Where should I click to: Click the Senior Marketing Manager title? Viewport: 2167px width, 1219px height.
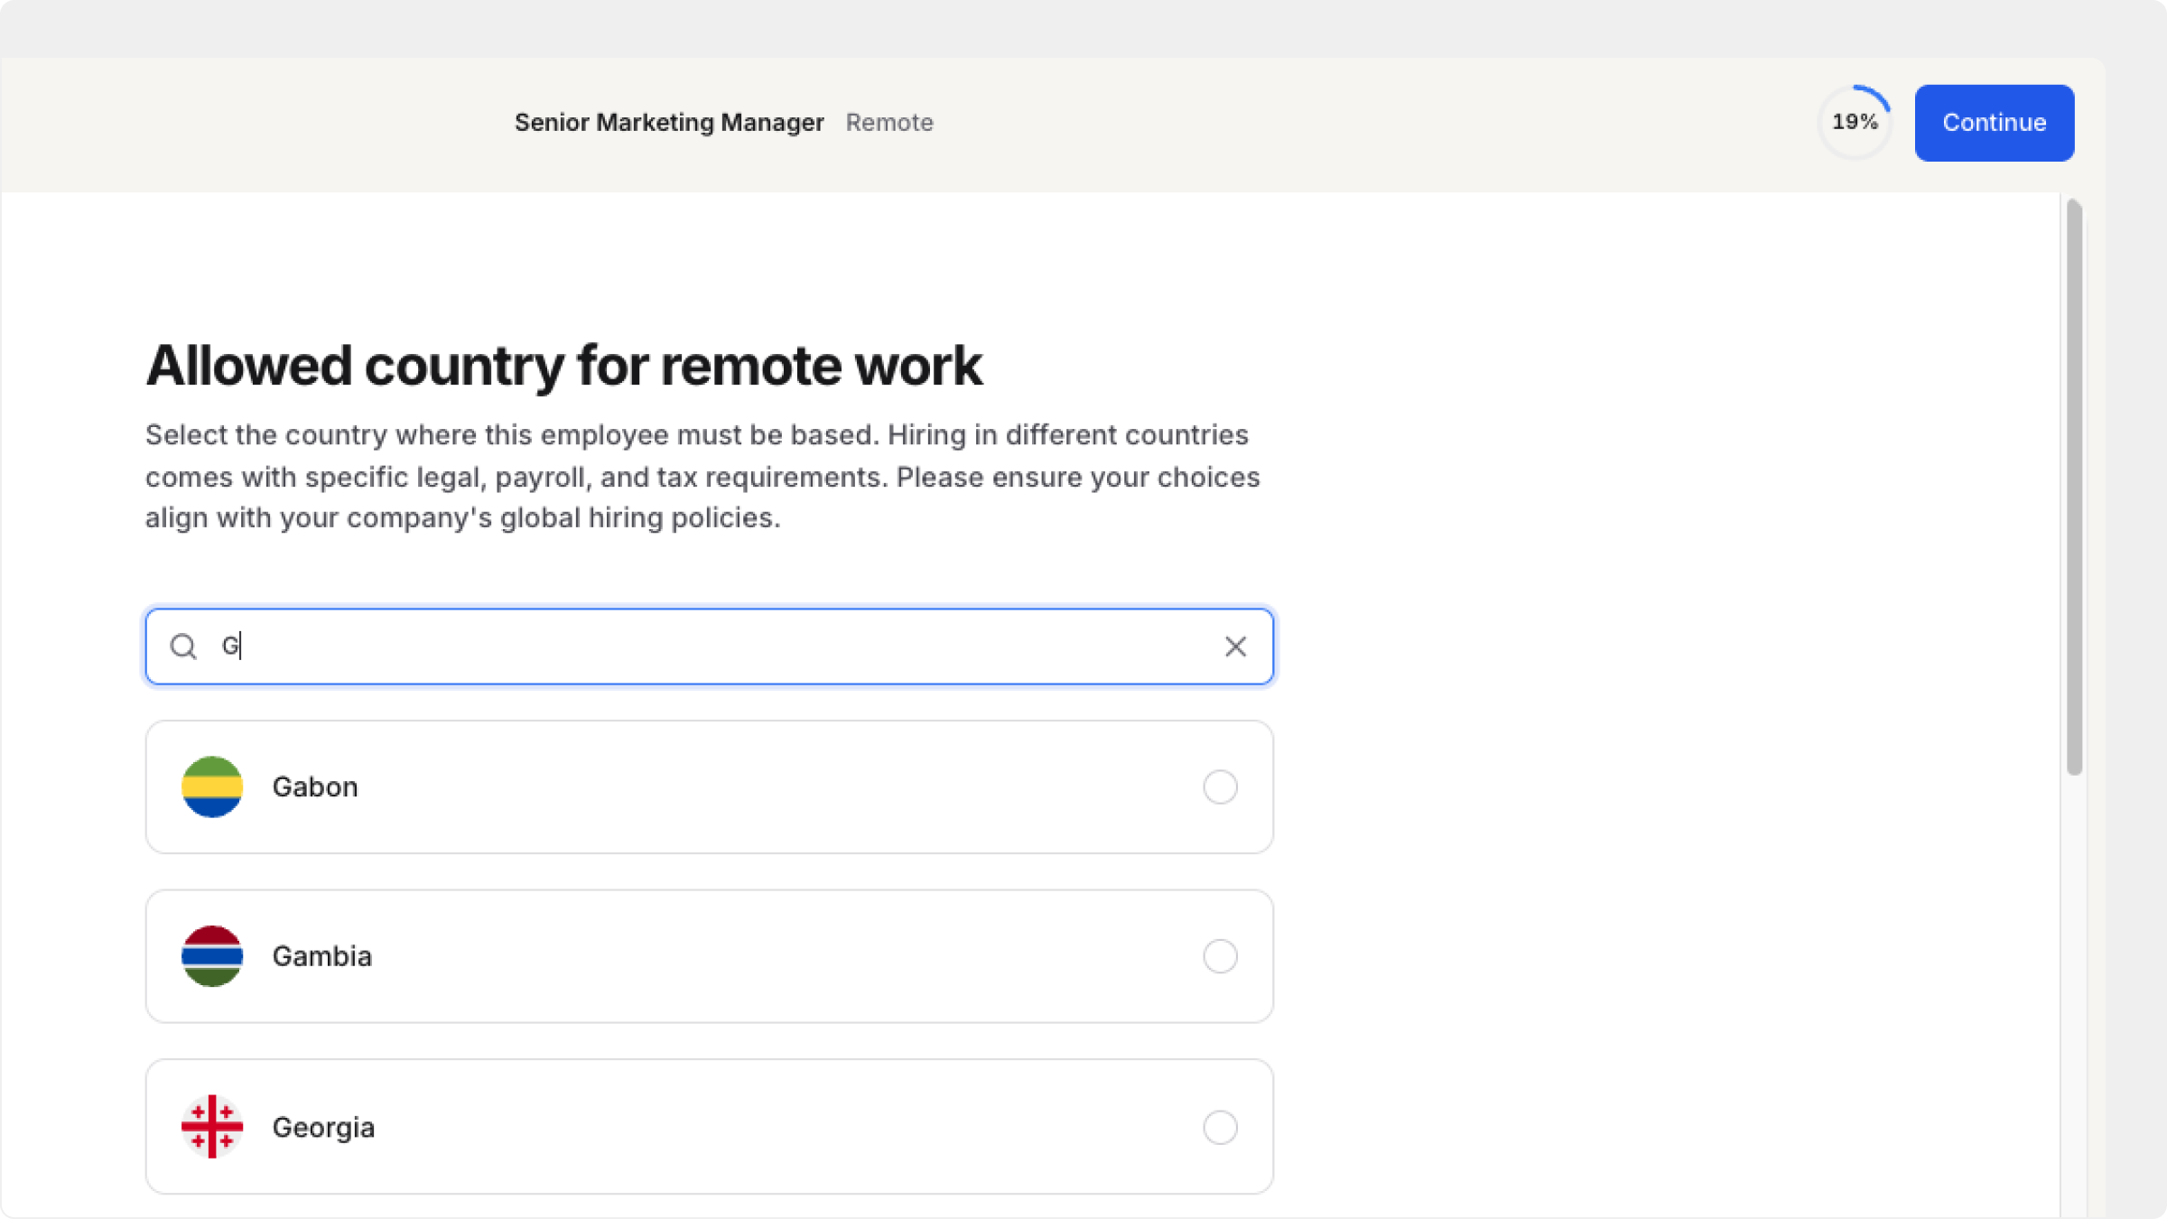669,123
